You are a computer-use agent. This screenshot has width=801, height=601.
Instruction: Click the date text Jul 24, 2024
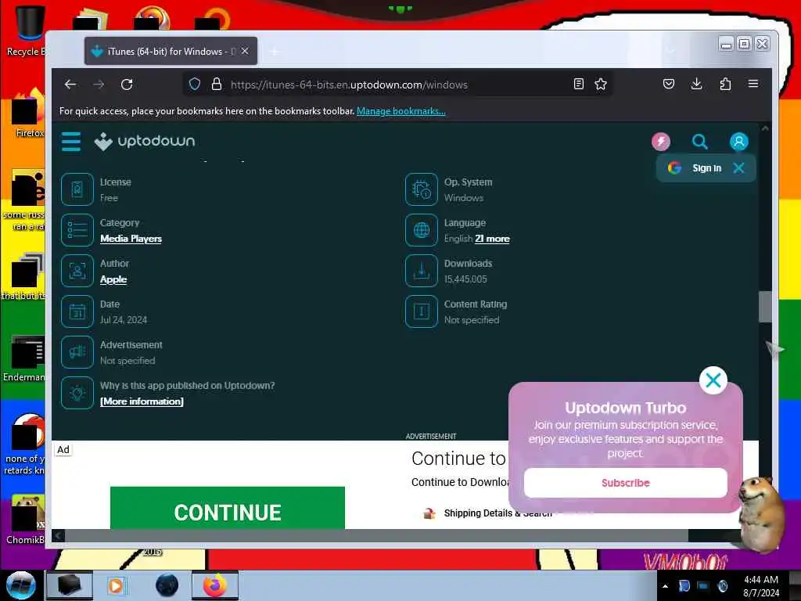124,320
